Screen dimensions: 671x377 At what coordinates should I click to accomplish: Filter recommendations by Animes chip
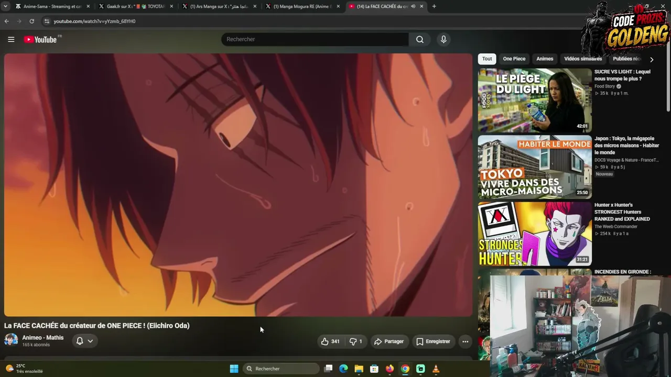[545, 59]
